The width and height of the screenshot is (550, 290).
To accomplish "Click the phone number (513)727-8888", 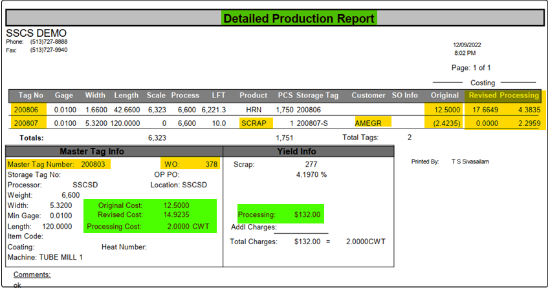I will point(49,42).
